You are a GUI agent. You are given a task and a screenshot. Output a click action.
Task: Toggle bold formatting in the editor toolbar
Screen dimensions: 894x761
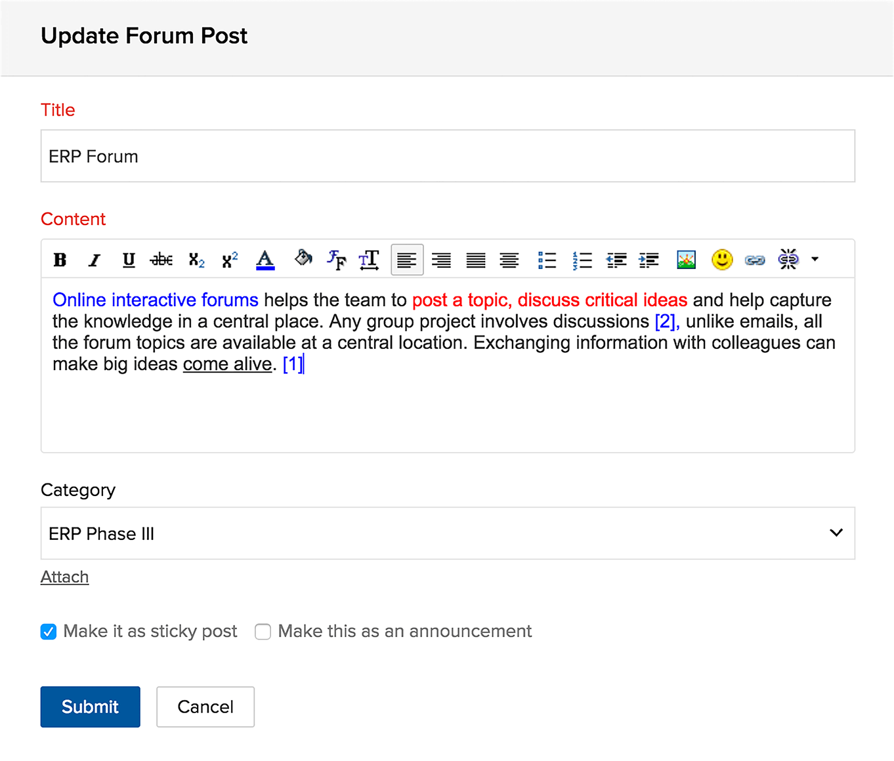[60, 260]
